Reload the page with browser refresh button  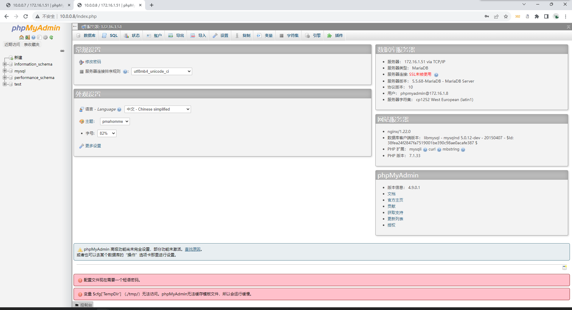click(26, 16)
